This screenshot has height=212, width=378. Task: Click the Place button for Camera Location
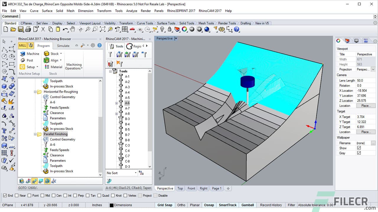[366, 105]
